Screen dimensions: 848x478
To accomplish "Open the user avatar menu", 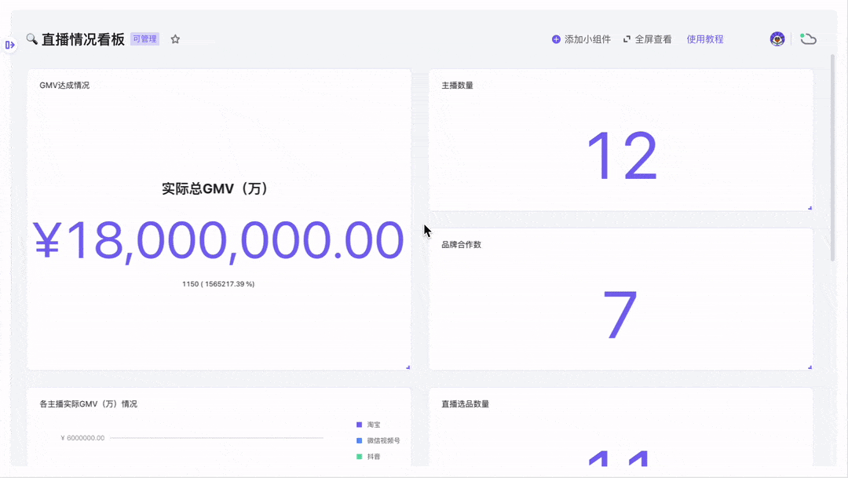I will click(777, 39).
